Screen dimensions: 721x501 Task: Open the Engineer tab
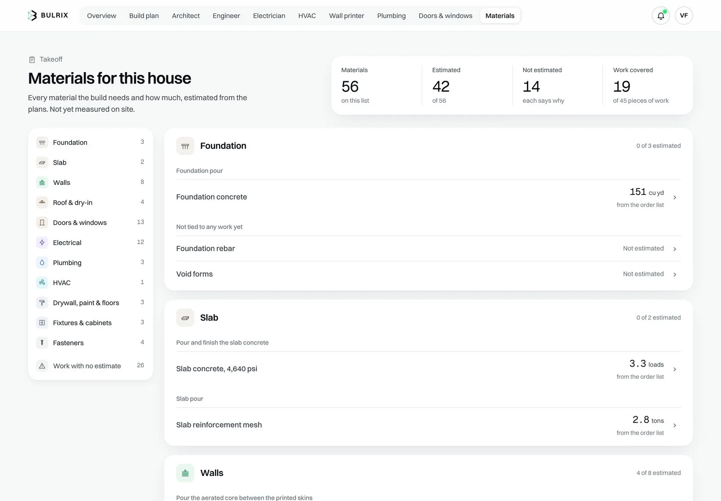tap(226, 16)
